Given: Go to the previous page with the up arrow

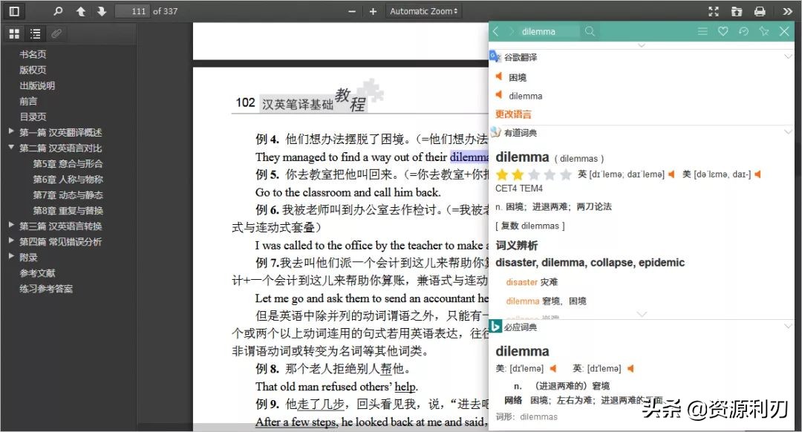Looking at the screenshot, I should coord(82,10).
